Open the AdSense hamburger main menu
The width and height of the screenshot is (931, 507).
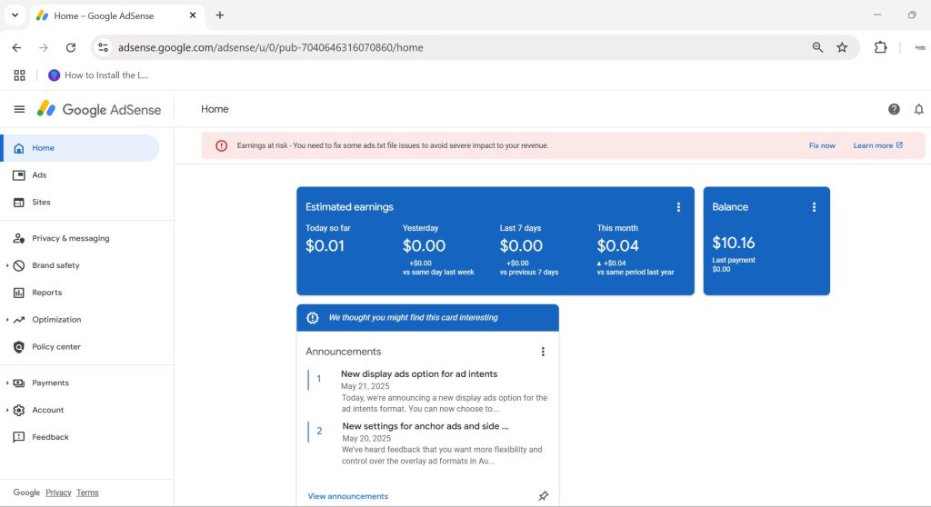pos(19,109)
